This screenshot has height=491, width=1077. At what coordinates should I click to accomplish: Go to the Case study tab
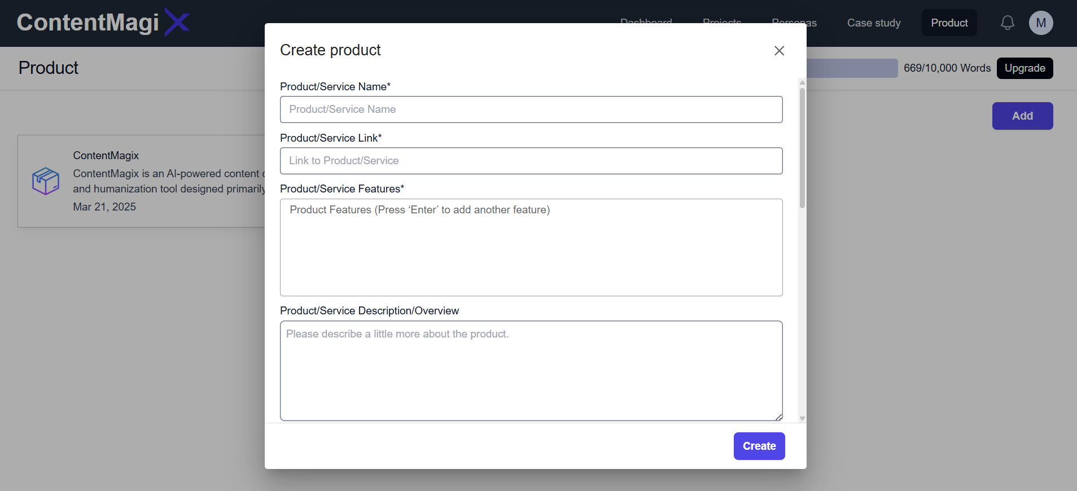coord(873,23)
